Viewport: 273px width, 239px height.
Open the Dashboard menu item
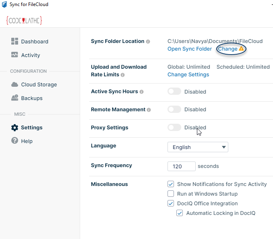[x=35, y=41]
